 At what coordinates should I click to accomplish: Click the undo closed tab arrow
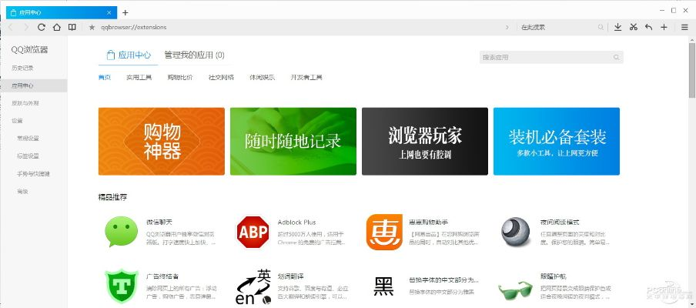pyautogui.click(x=648, y=27)
